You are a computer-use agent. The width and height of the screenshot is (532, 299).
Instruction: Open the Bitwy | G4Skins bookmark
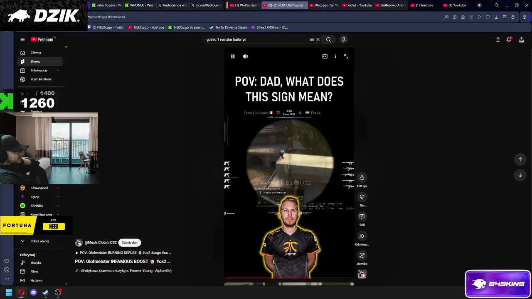pos(269,27)
